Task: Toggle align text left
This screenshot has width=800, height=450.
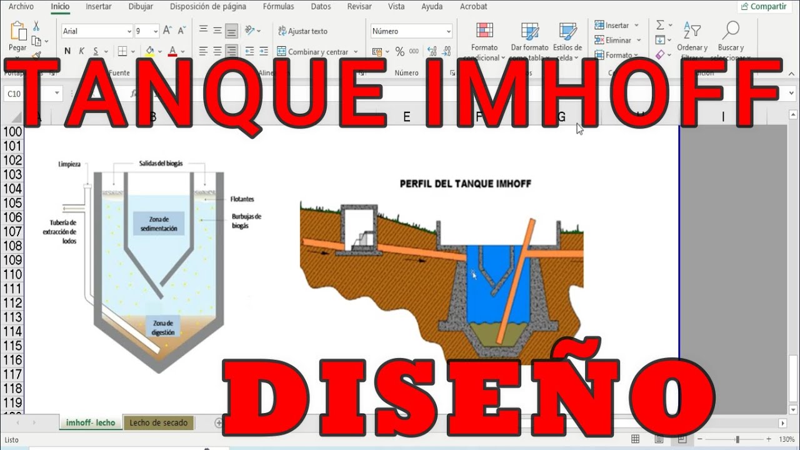Action: click(x=203, y=51)
